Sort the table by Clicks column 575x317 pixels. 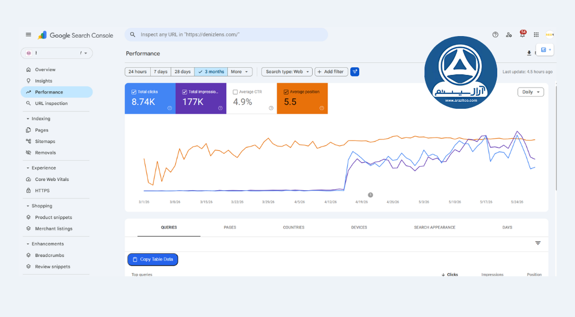point(450,274)
